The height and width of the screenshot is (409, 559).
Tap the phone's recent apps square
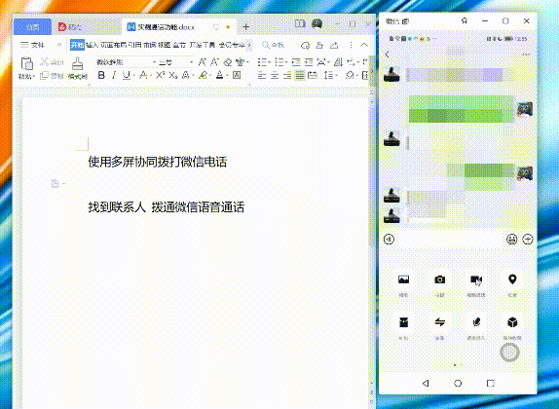[x=491, y=383]
